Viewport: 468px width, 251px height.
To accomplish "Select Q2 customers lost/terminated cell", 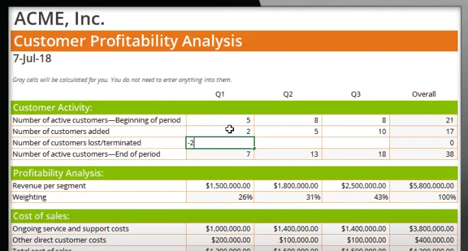I will point(288,143).
